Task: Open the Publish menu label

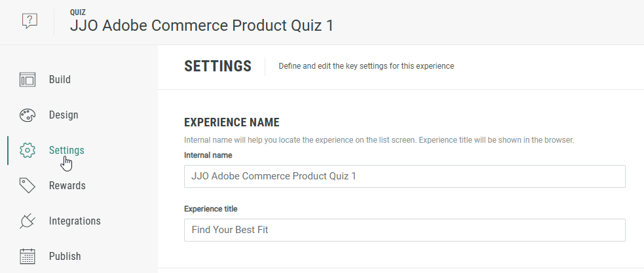Action: coord(65,256)
